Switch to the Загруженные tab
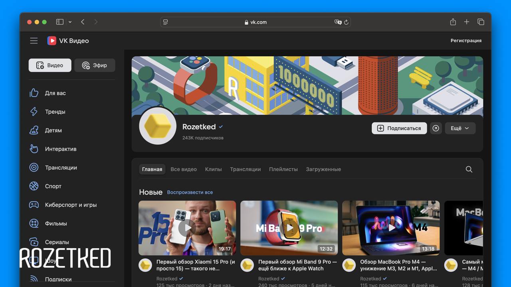 (x=323, y=169)
